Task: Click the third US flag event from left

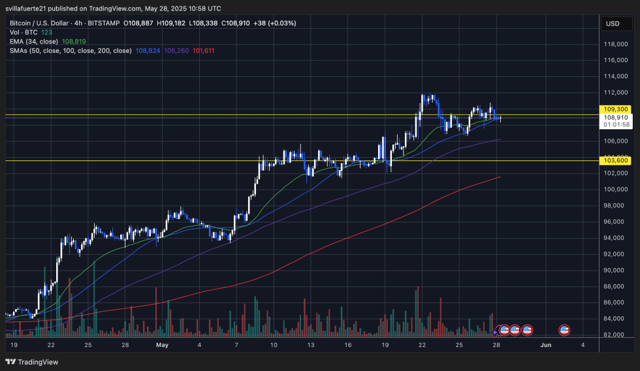Action: (x=527, y=331)
